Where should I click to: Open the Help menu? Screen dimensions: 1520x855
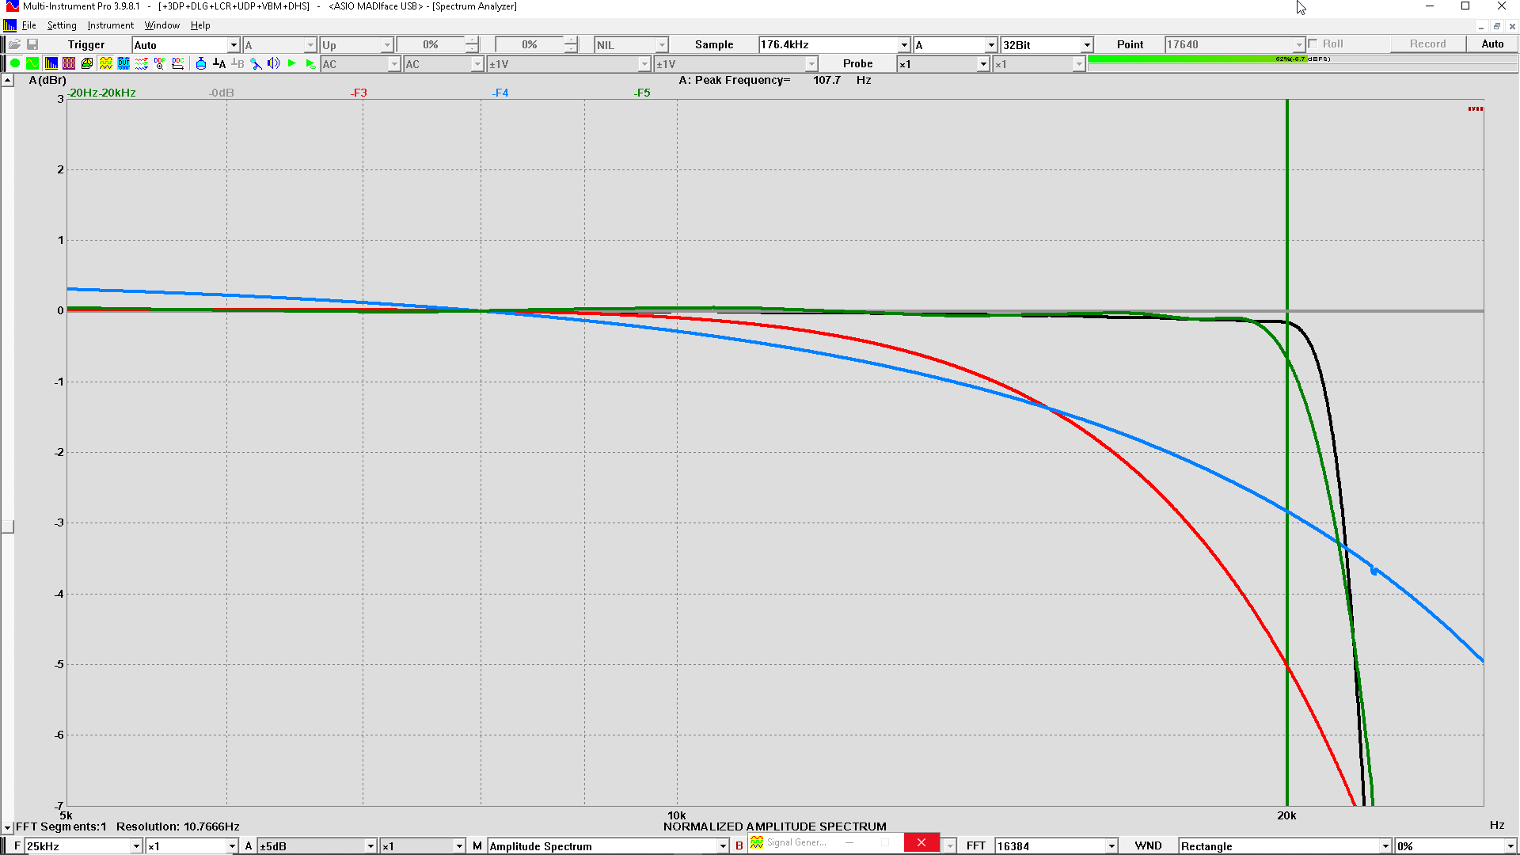point(200,25)
